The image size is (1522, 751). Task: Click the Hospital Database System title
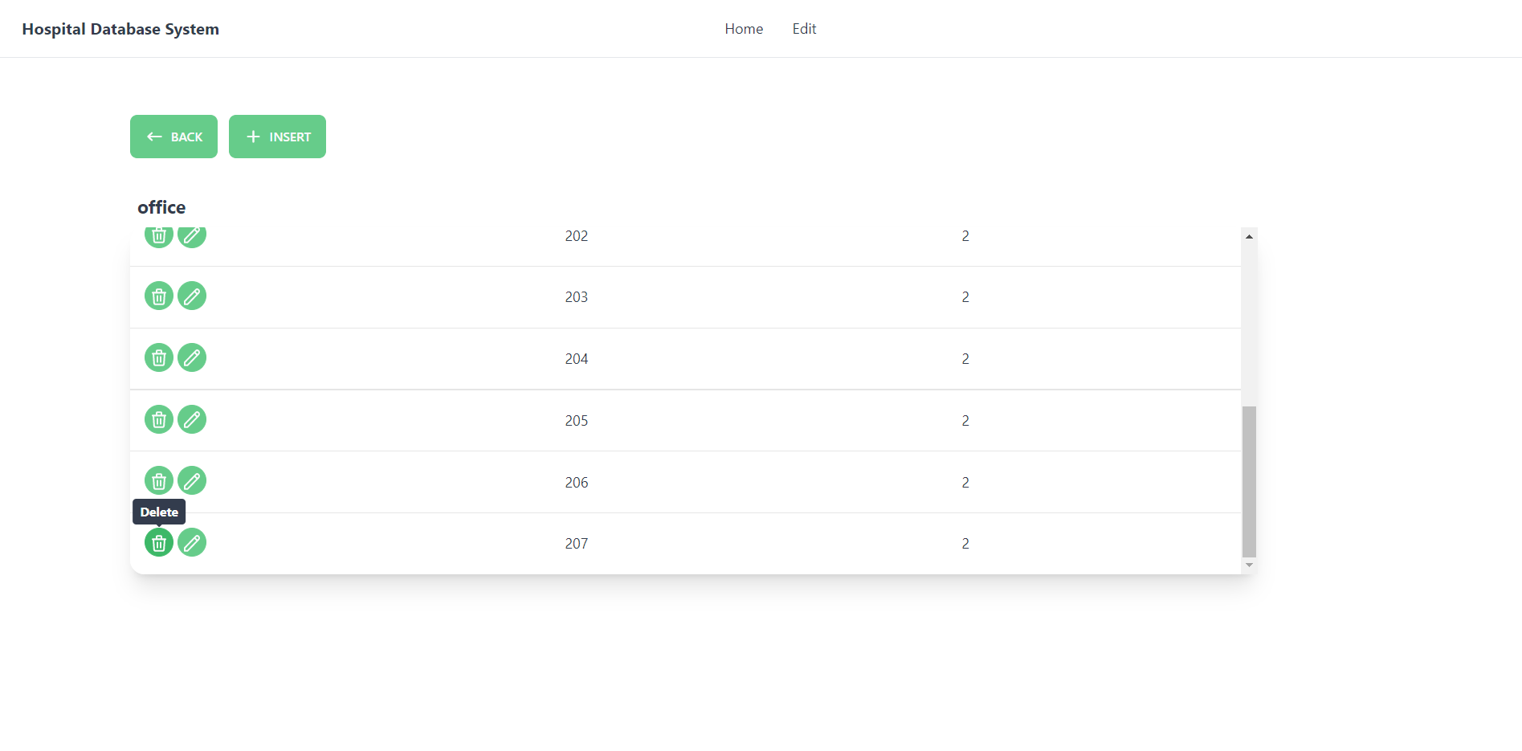[x=120, y=29]
